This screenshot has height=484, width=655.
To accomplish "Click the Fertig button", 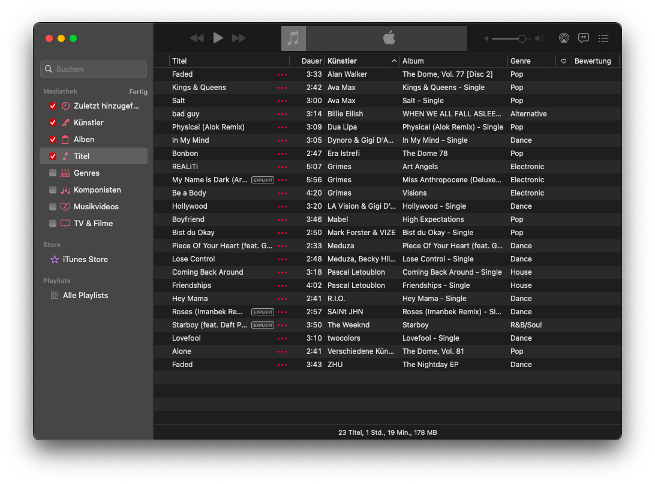I will tap(138, 92).
